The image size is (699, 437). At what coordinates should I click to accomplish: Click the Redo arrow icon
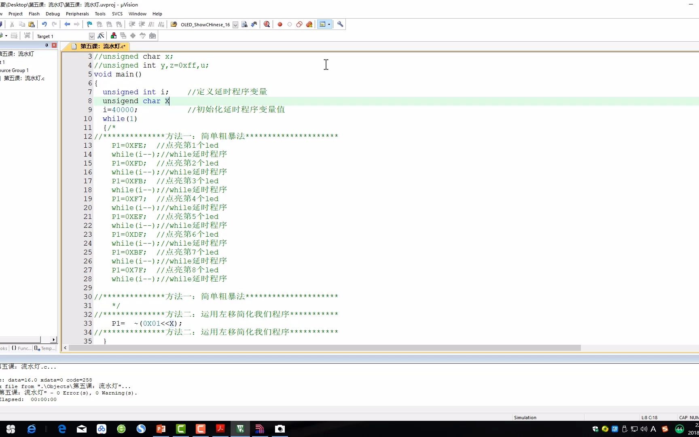(x=54, y=24)
